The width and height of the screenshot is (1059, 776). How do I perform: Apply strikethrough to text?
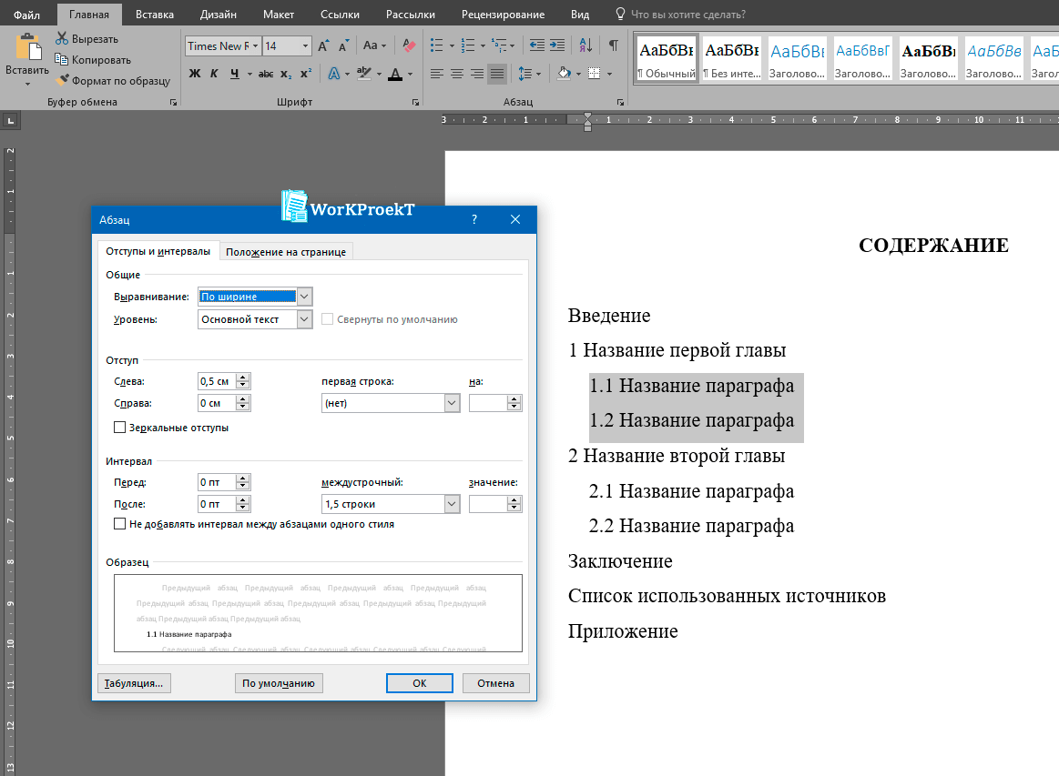click(265, 73)
